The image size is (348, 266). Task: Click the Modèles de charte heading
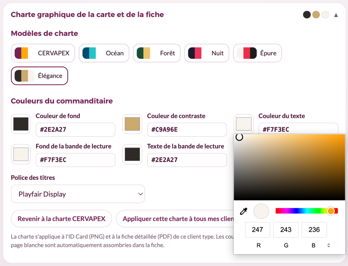point(45,34)
